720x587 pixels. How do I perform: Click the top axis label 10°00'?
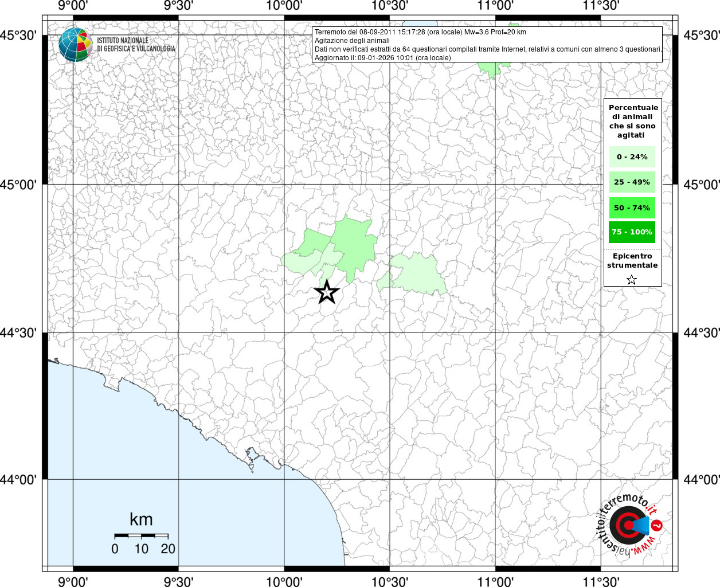coord(284,6)
